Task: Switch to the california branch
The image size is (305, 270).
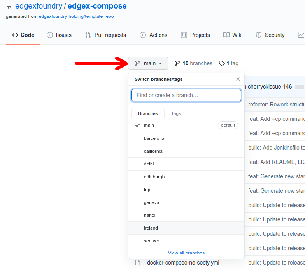Action: tap(186, 151)
